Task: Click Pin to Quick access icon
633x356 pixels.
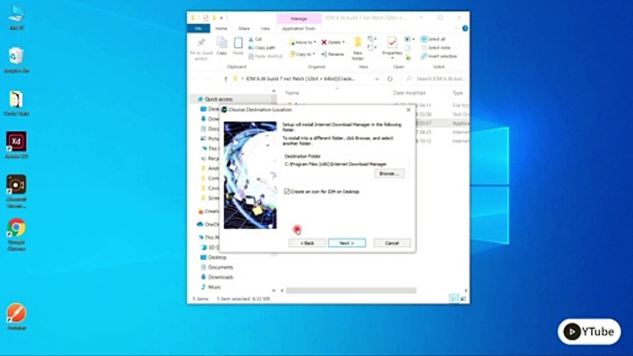Action: (201, 48)
